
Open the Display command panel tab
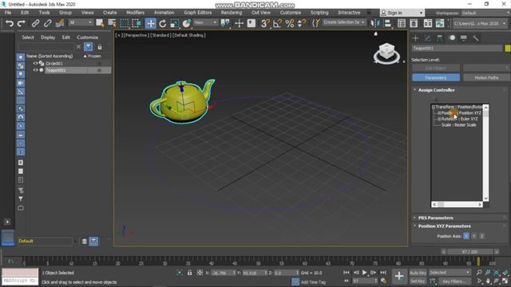pyautogui.click(x=464, y=38)
